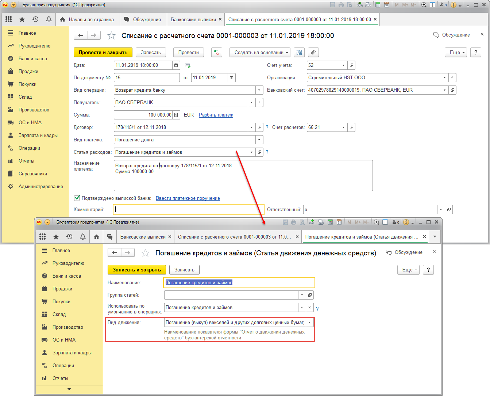Click save icon in back window title bar
The height and width of the screenshot is (396, 490).
click(332, 5)
